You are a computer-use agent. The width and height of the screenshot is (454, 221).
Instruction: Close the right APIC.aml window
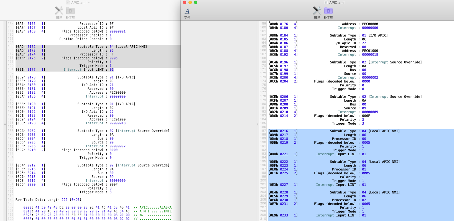pos(185,2)
